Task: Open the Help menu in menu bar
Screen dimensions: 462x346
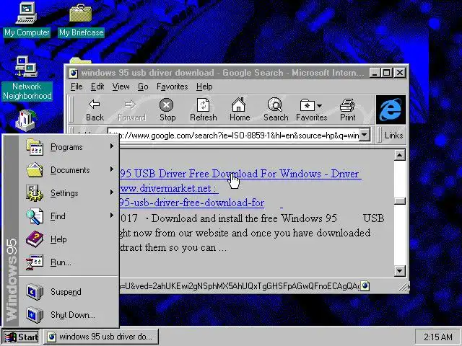Action: pyautogui.click(x=204, y=86)
